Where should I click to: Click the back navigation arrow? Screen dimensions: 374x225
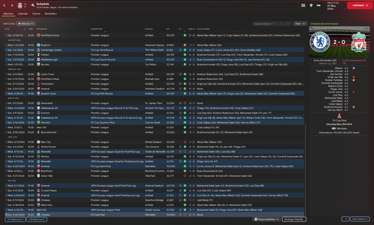point(4,6)
